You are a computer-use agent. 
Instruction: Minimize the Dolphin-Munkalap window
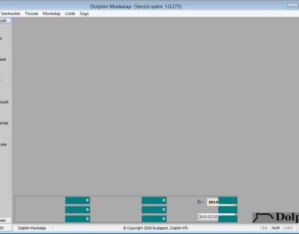[x=292, y=6]
